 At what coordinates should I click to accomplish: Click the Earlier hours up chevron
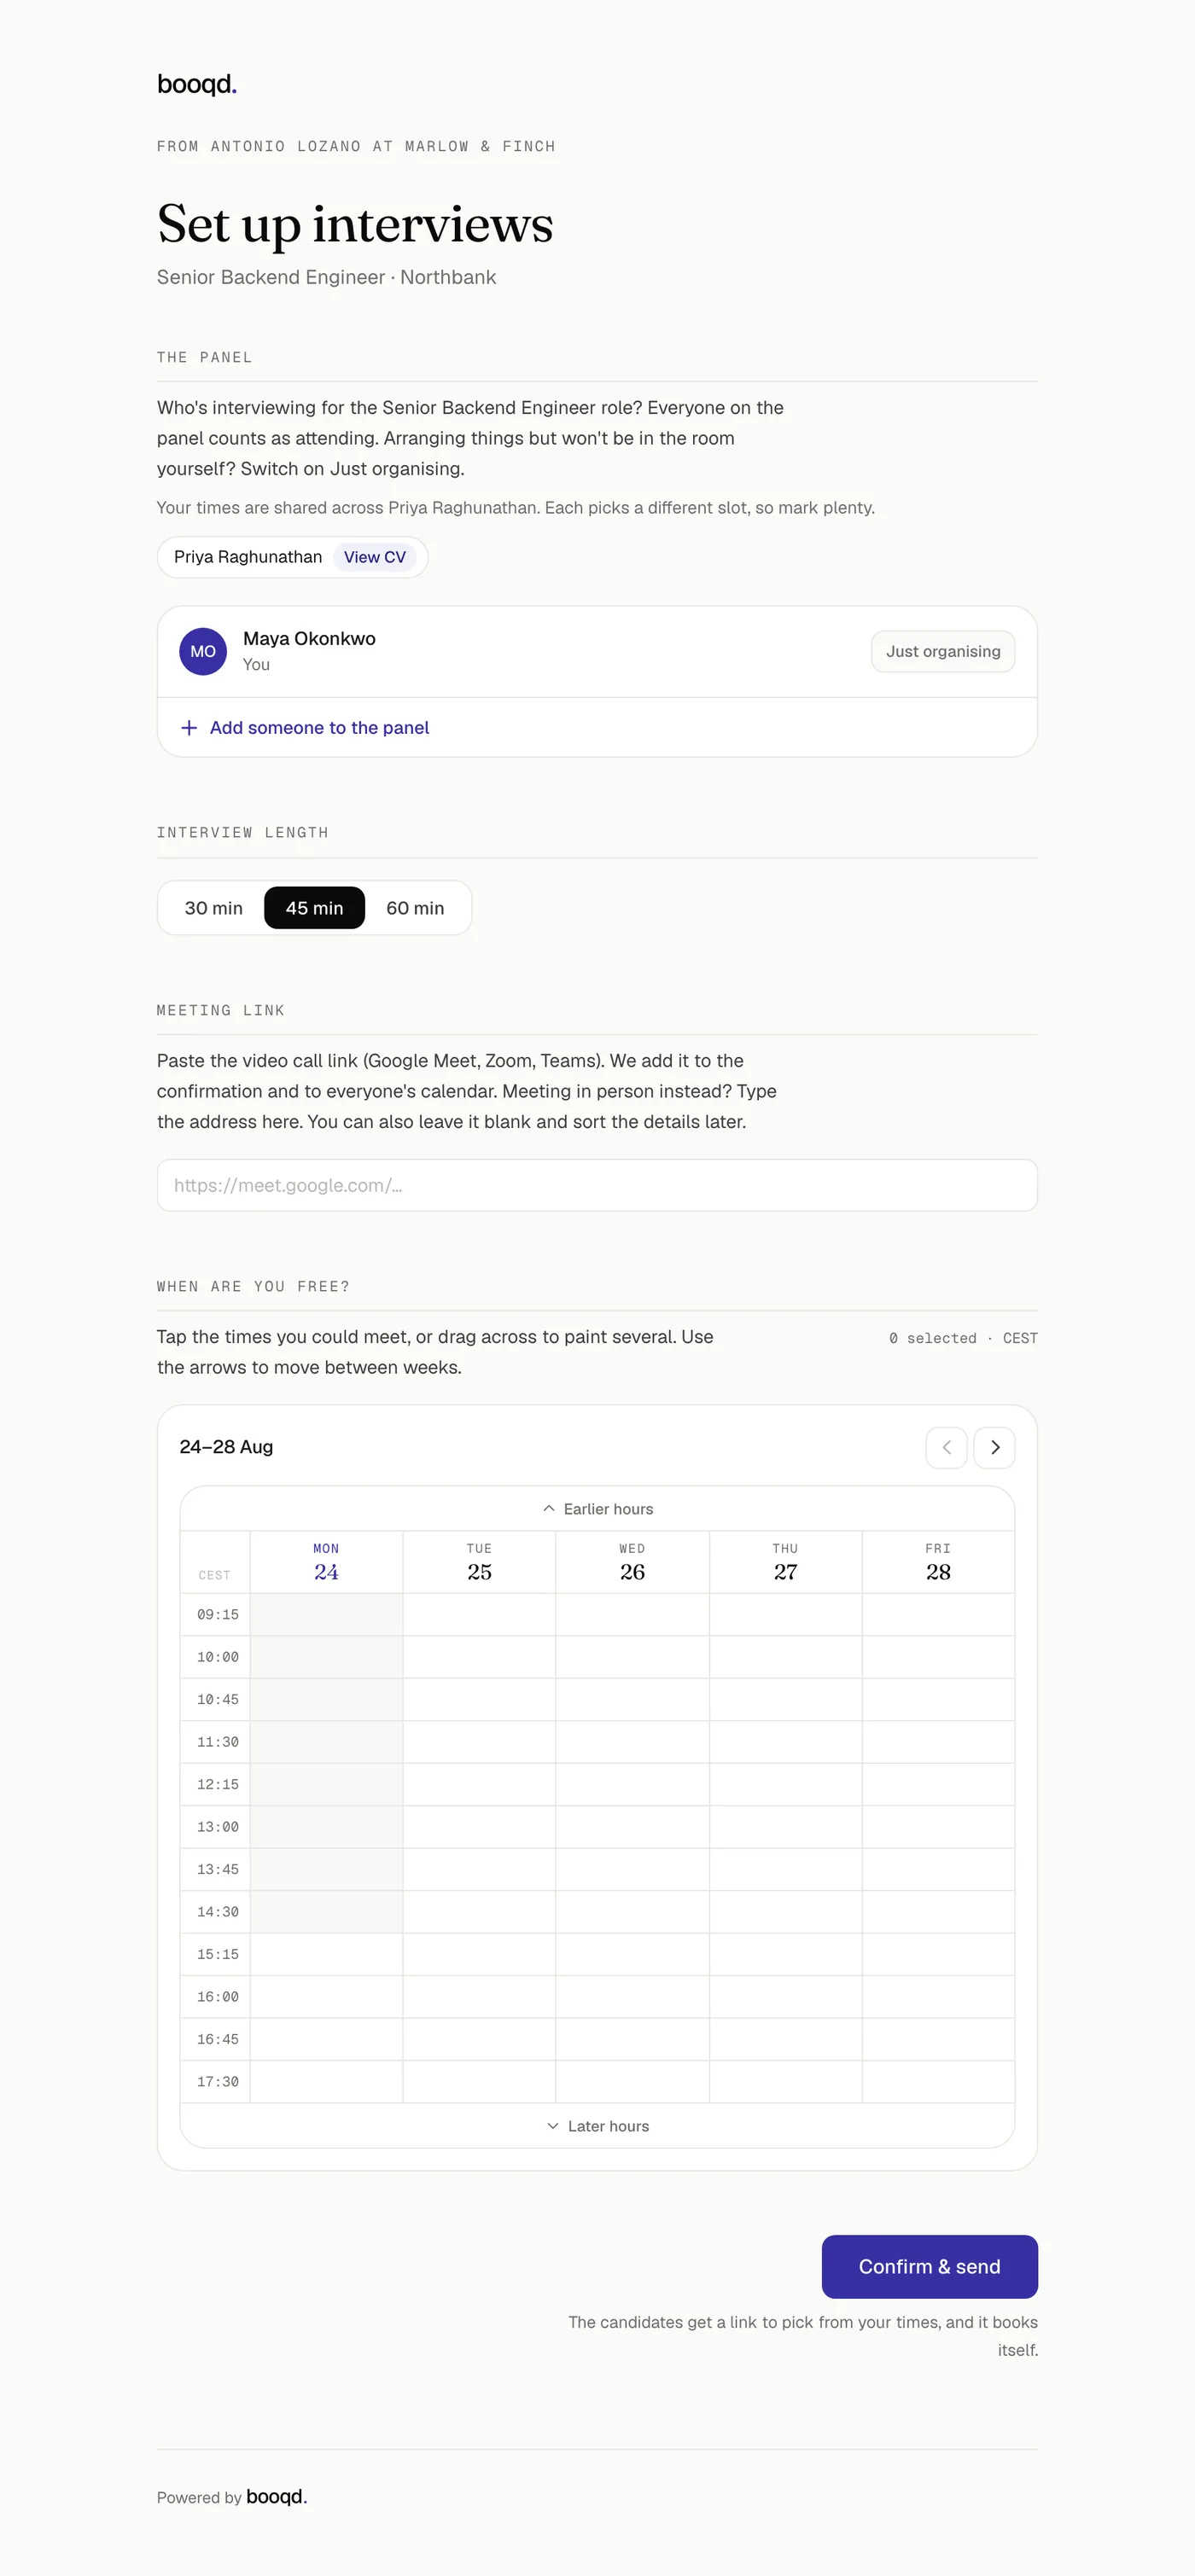(x=548, y=1508)
